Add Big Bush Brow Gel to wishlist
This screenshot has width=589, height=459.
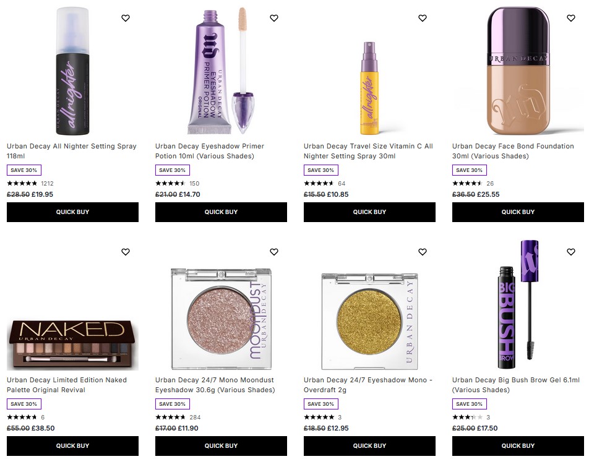(x=571, y=252)
